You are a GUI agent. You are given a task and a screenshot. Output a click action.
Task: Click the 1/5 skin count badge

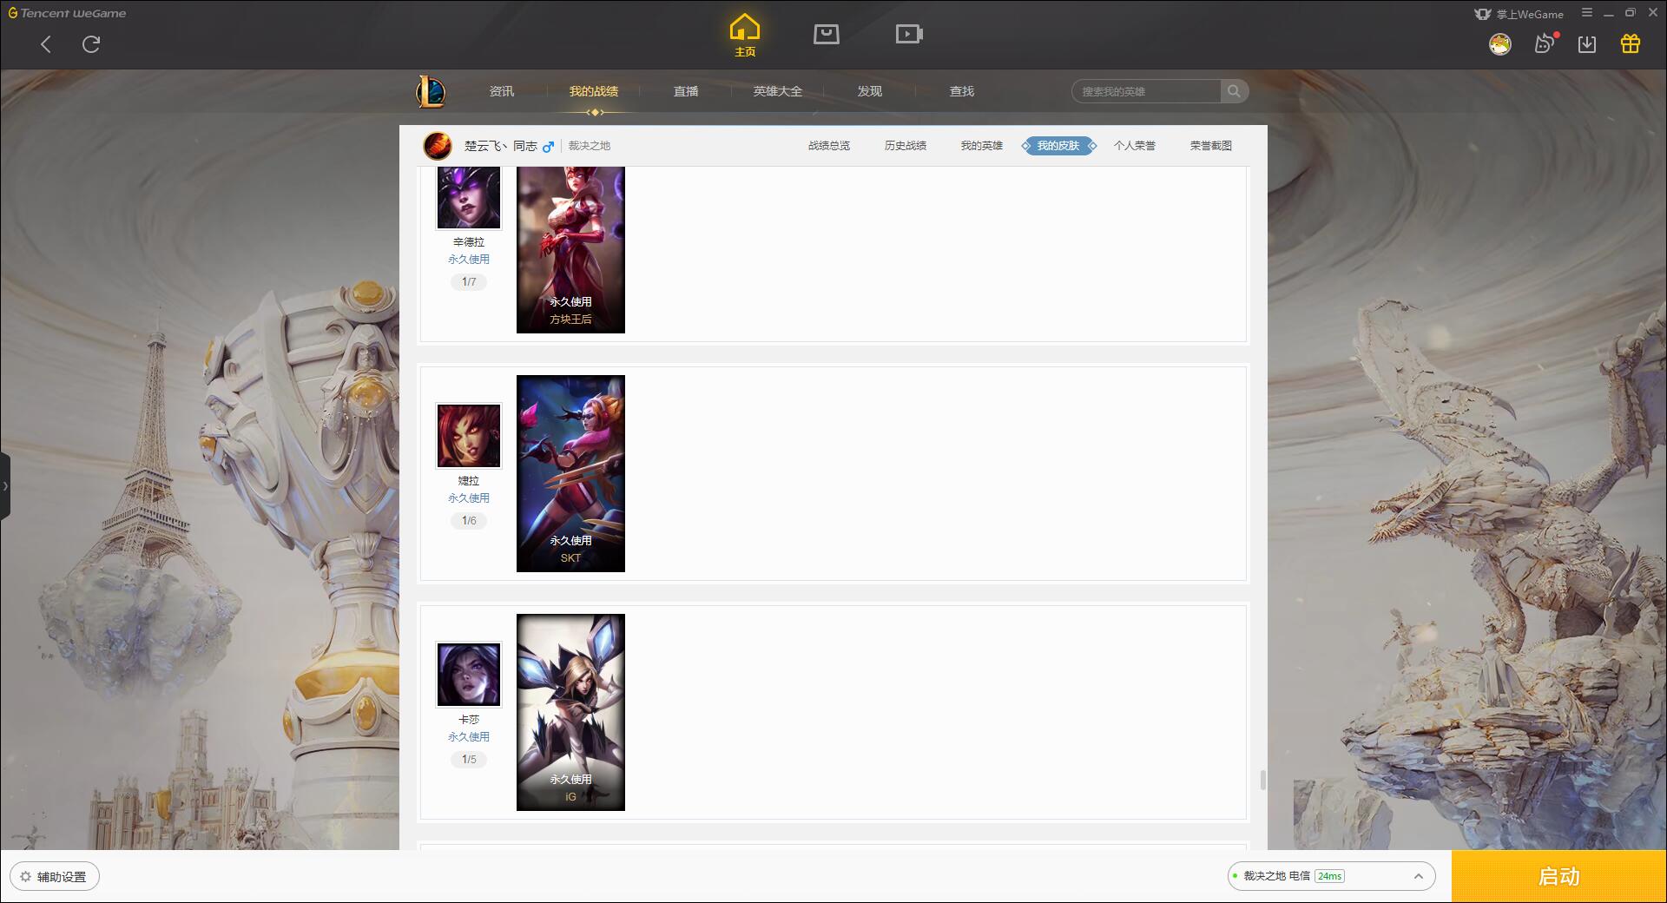tap(469, 760)
